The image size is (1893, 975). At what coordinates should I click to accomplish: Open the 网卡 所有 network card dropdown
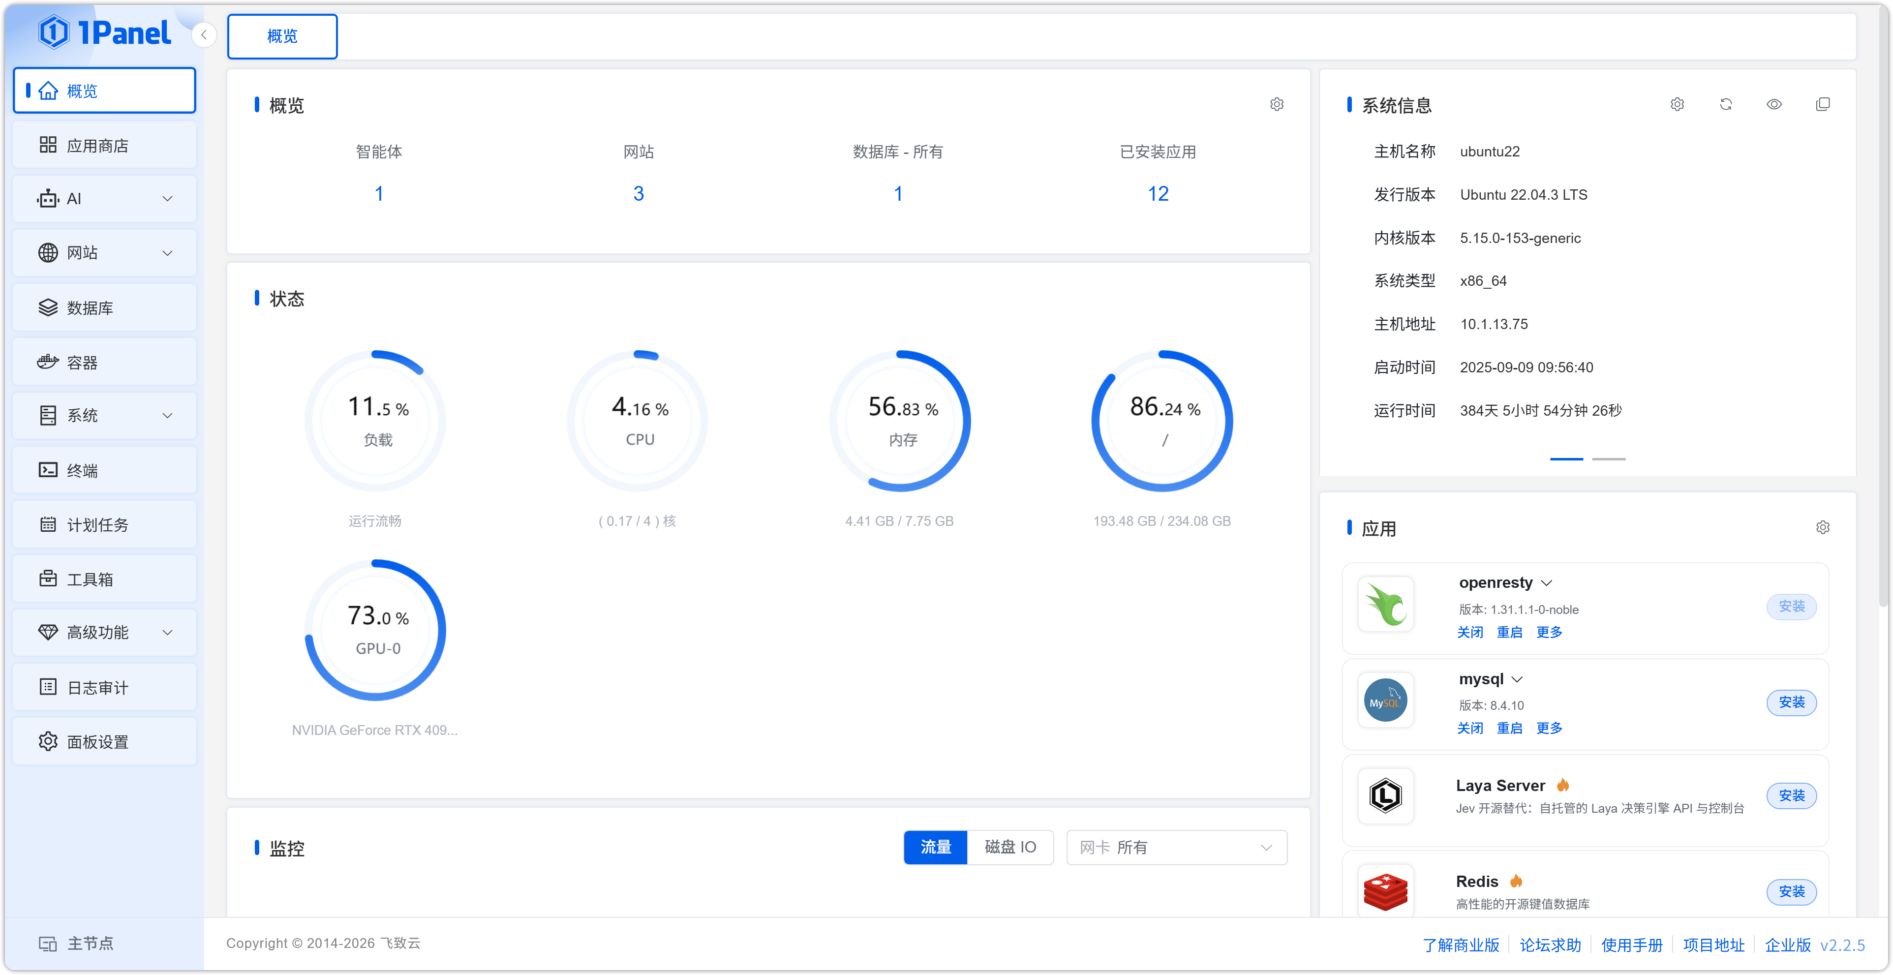[1177, 847]
